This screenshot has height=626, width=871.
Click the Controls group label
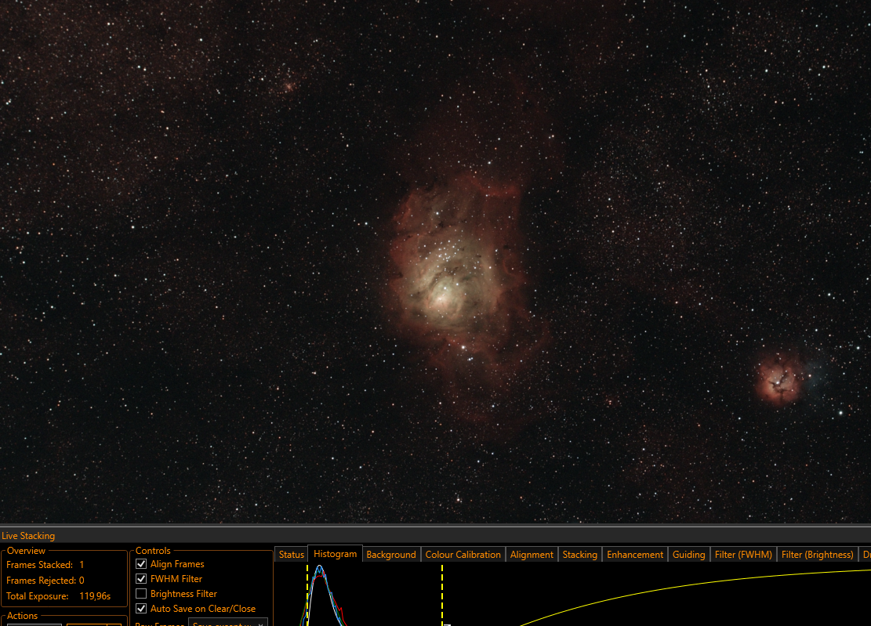point(153,551)
